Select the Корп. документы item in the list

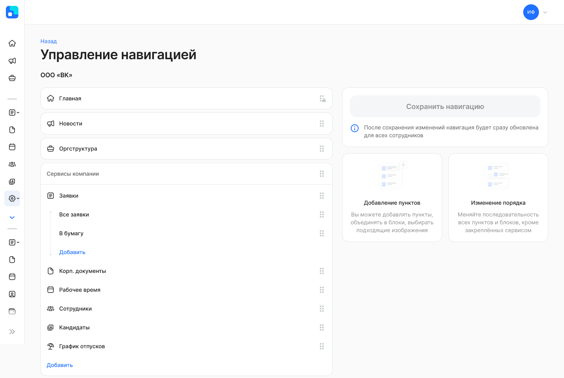pos(82,271)
